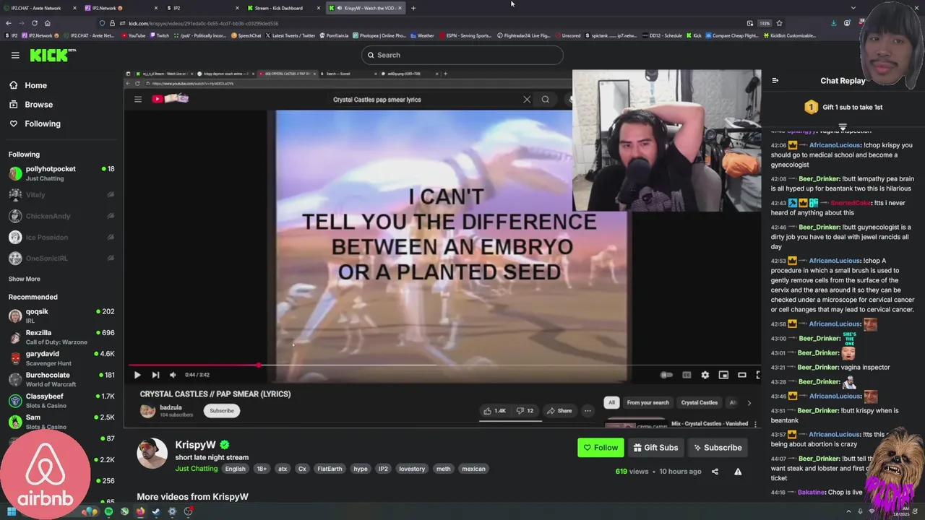Open Ice Poseidon channel
This screenshot has width=925, height=520.
click(x=61, y=237)
